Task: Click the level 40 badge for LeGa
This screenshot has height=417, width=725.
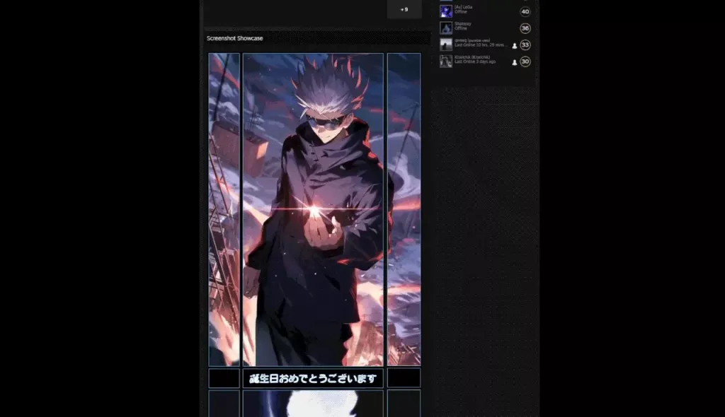Action: pos(525,11)
